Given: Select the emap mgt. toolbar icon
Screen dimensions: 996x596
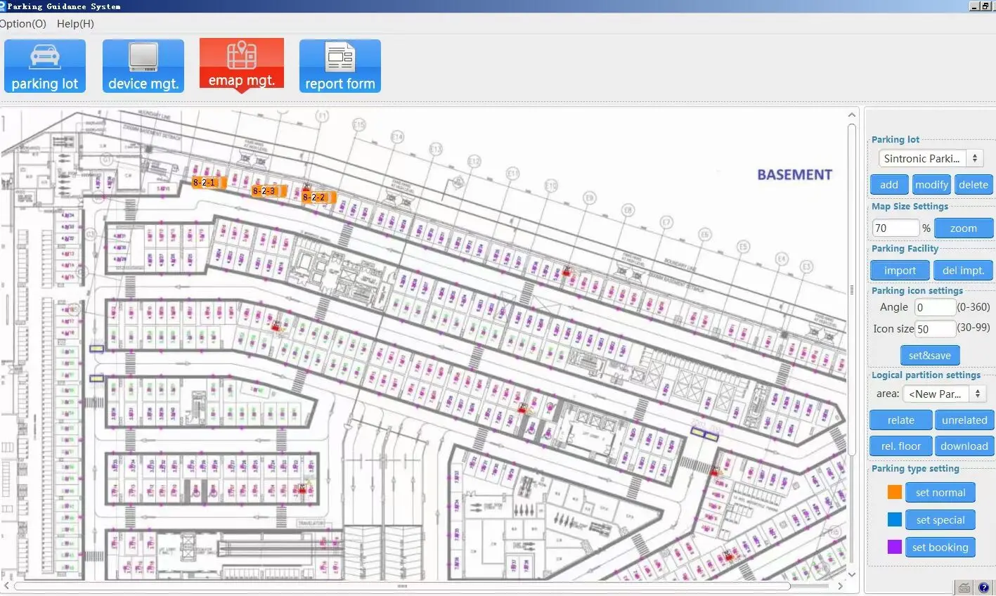Looking at the screenshot, I should click(241, 65).
